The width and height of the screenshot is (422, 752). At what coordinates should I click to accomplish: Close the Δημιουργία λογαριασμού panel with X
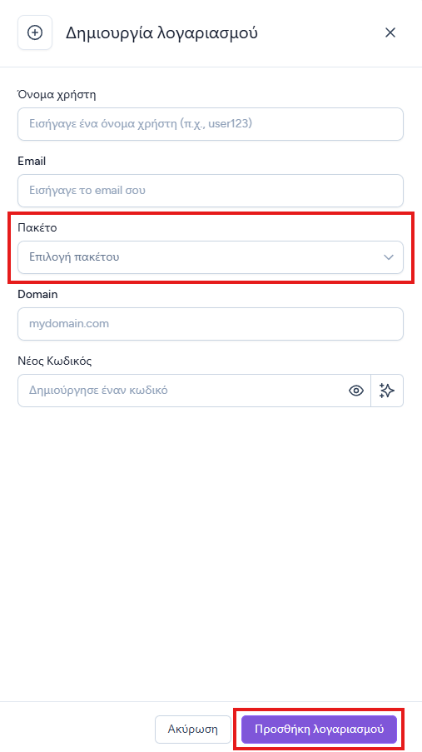click(x=390, y=32)
